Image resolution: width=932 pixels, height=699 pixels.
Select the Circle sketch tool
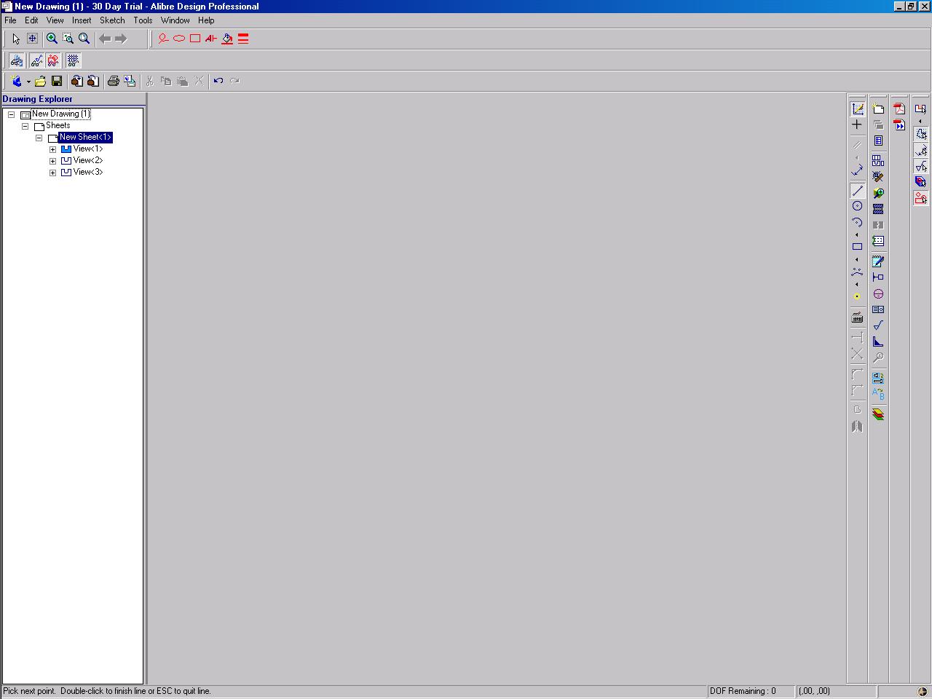tap(857, 206)
